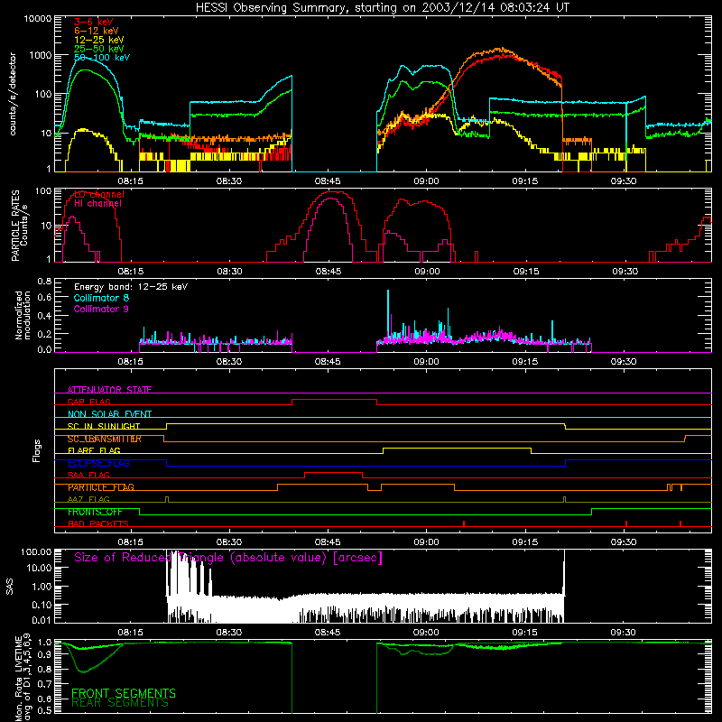Click the PARTICLE_FLAG label
The height and width of the screenshot is (722, 722).
pyautogui.click(x=101, y=487)
